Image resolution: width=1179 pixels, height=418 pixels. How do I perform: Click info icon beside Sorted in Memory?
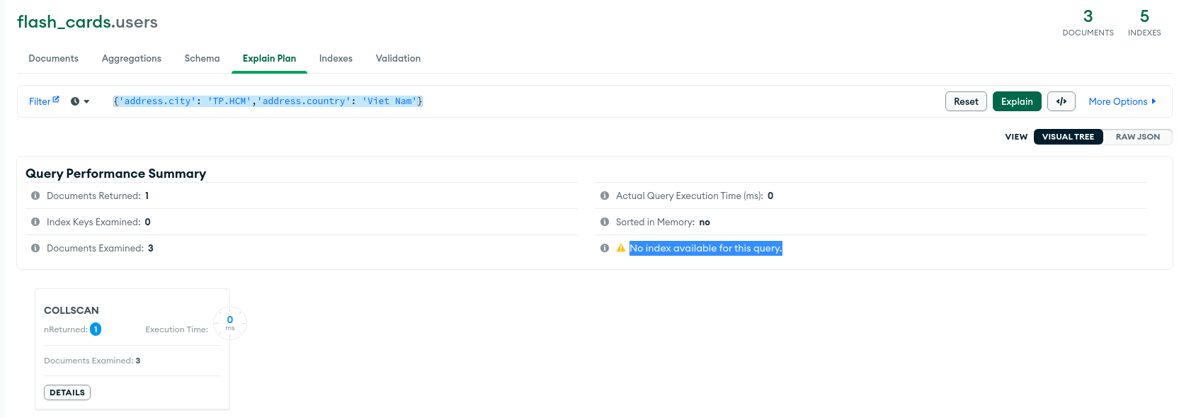click(x=605, y=222)
